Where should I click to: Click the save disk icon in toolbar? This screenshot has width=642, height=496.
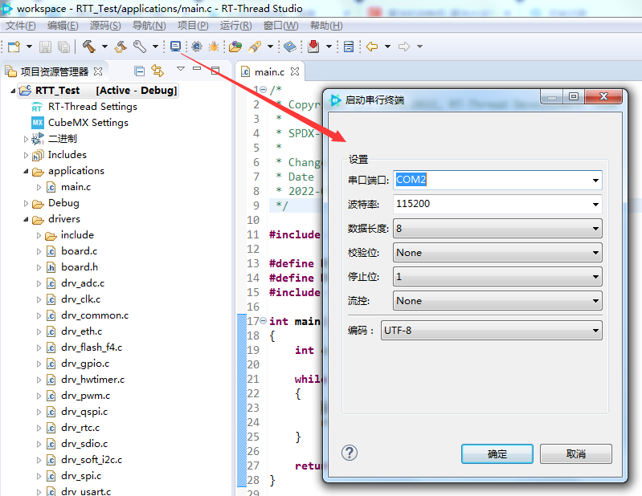pyautogui.click(x=46, y=47)
